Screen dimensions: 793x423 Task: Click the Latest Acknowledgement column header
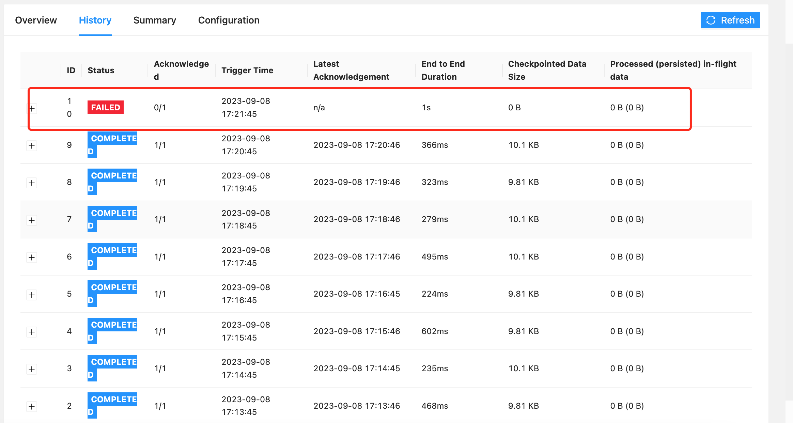(x=351, y=70)
